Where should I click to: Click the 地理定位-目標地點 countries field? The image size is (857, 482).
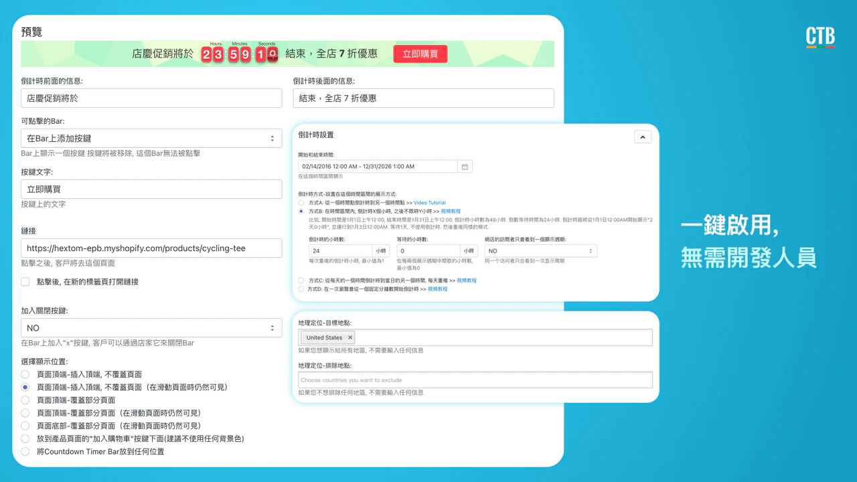click(475, 337)
